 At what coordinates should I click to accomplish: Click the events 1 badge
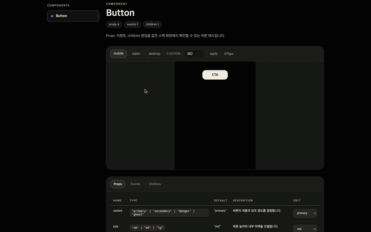pyautogui.click(x=133, y=25)
